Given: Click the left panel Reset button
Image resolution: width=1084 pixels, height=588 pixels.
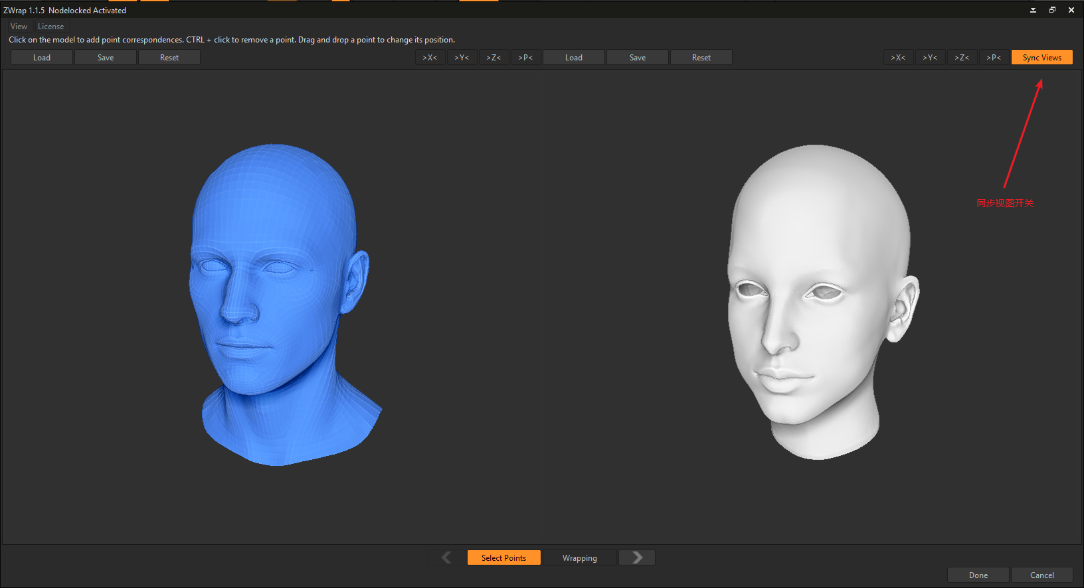Looking at the screenshot, I should (x=169, y=58).
